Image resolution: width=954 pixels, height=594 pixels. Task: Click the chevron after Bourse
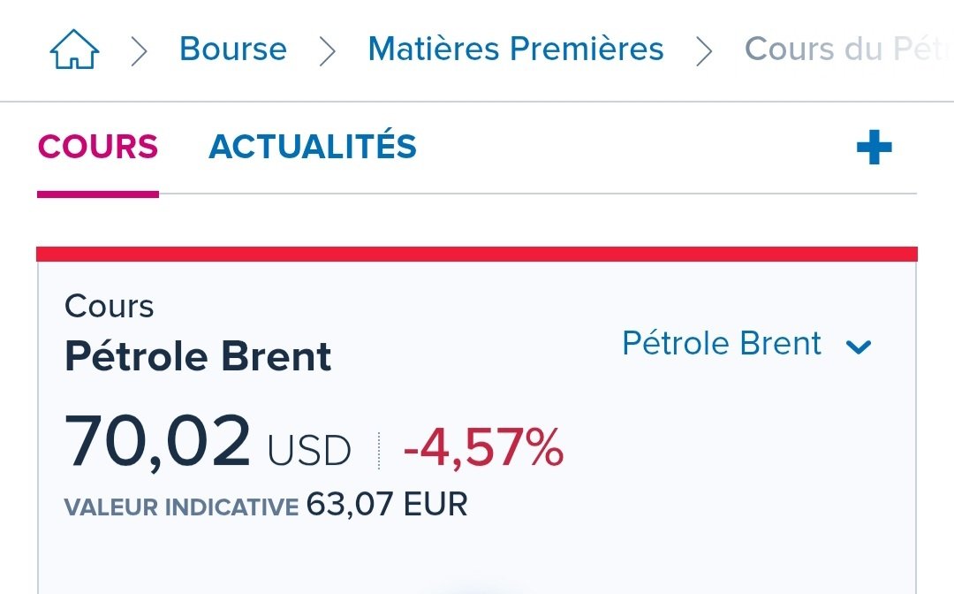point(328,51)
